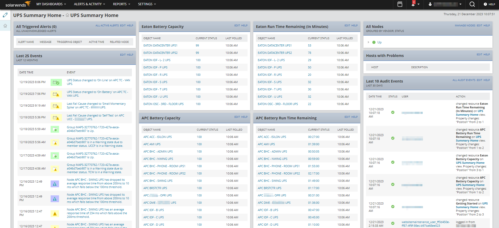Click Edit on All Triggered Alerts widget
The image size is (499, 228).
coord(123,26)
